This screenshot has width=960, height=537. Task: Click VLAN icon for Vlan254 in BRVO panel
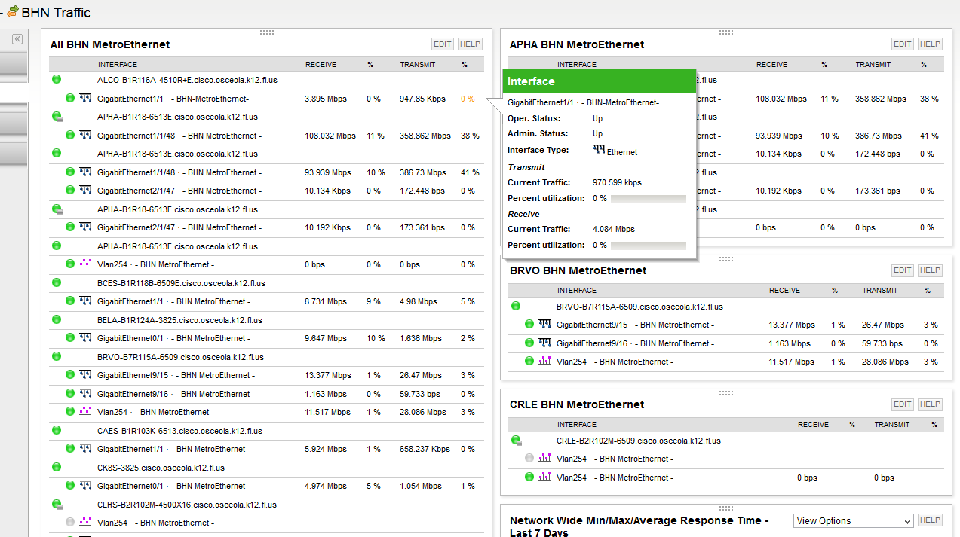pyautogui.click(x=544, y=362)
